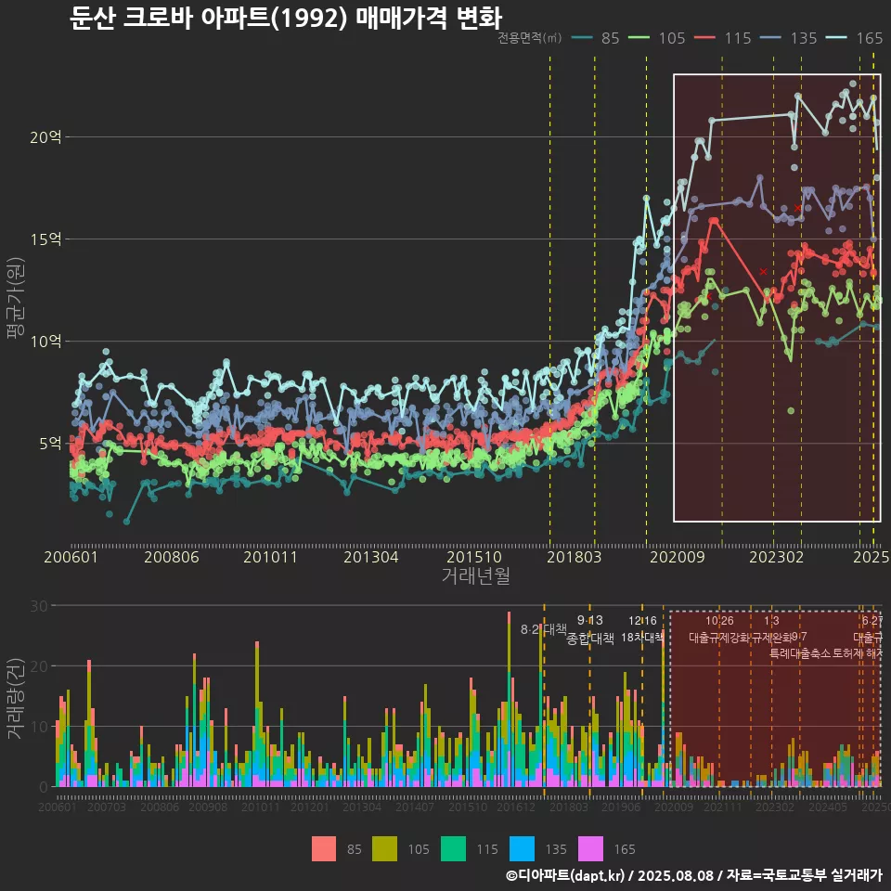Click '200703' on the volume chart axis
This screenshot has height=891, width=891.
(x=107, y=807)
